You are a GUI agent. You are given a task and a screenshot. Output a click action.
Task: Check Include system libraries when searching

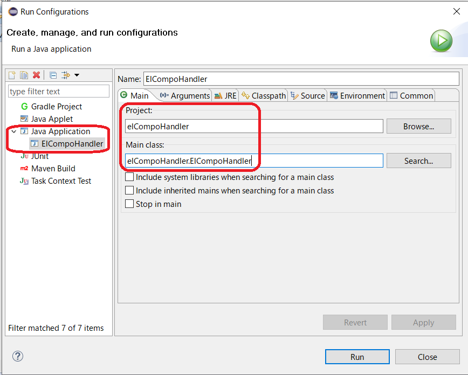(x=129, y=177)
